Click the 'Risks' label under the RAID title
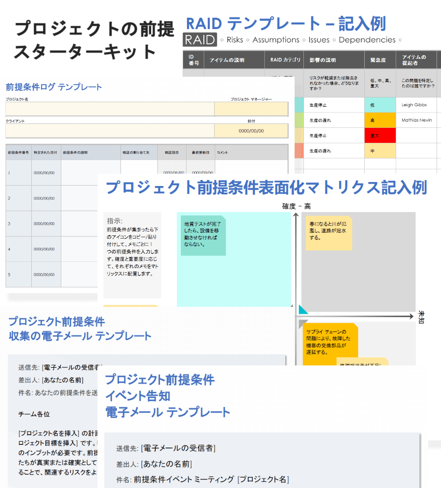Image resolution: width=441 pixels, height=488 pixels. (235, 40)
